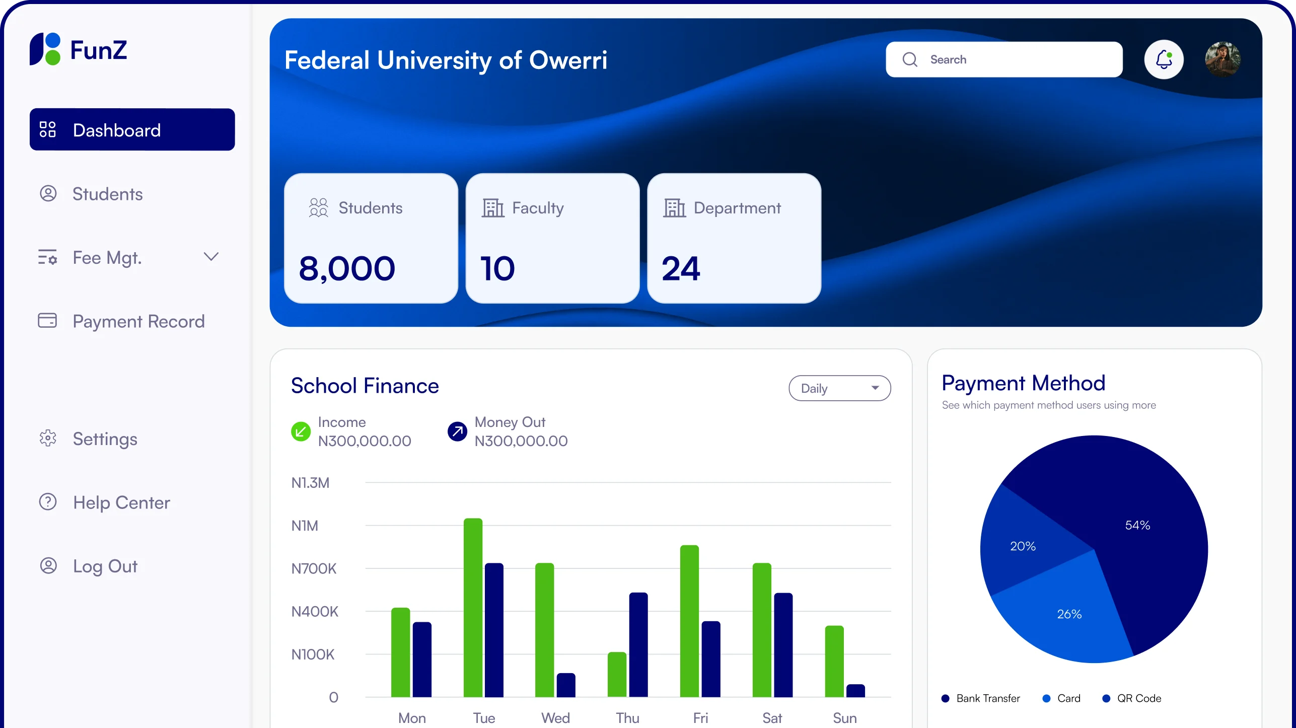
Task: Click the search magnifier icon
Action: [909, 59]
